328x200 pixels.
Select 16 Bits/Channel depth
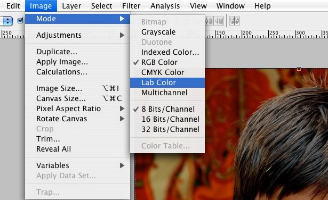point(167,119)
